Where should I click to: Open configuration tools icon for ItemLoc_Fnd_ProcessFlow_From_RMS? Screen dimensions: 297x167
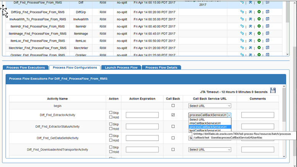pos(250,40)
